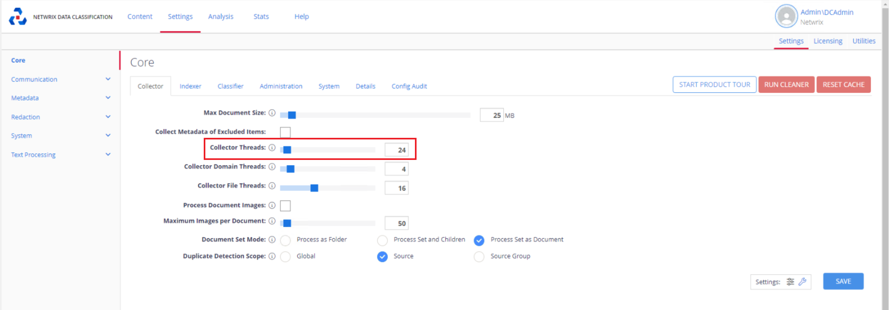Expand the Communication section in the sidebar
The width and height of the screenshot is (889, 310).
point(34,79)
